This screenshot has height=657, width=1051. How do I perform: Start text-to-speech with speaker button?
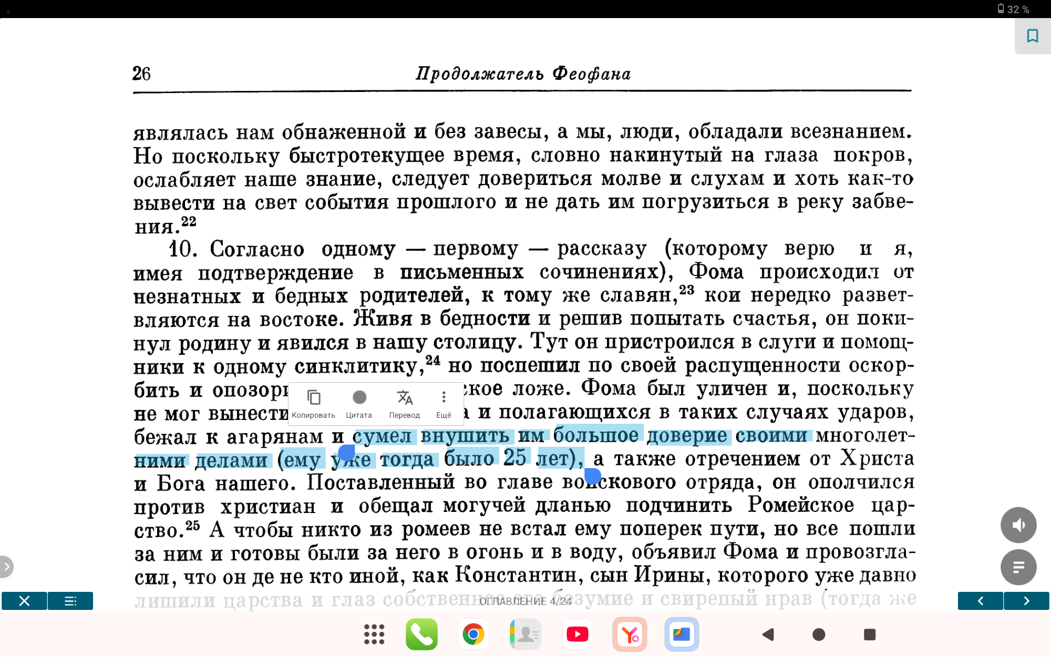[x=1018, y=525]
